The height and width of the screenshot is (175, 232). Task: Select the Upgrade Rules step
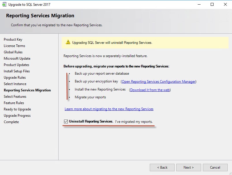point(15,77)
